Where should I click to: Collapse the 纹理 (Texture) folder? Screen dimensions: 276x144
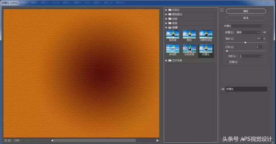[x=166, y=27]
